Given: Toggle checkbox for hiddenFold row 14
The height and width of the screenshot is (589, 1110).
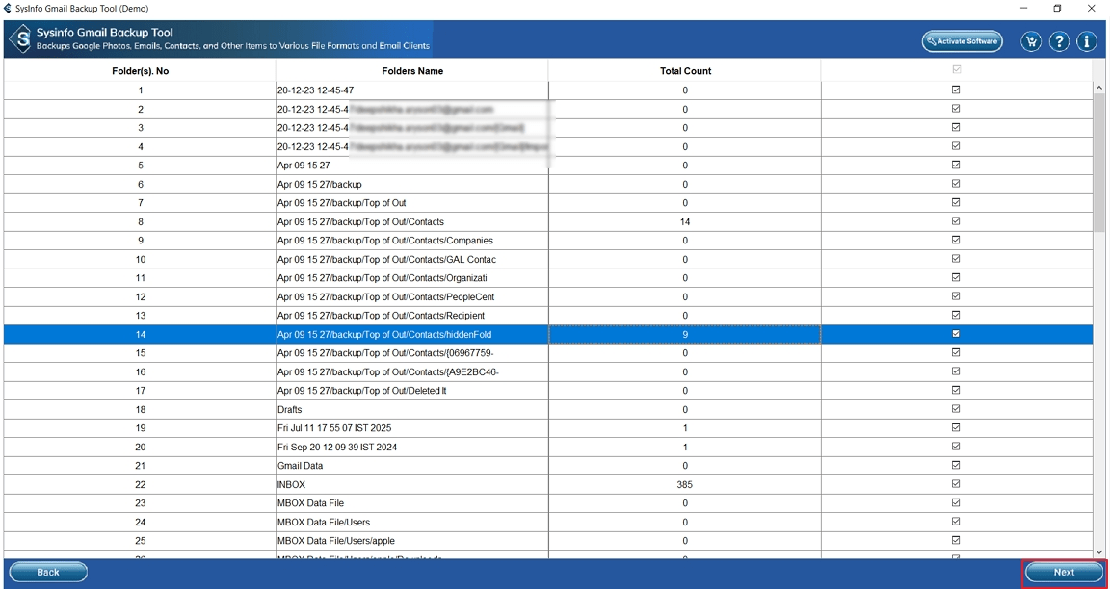Looking at the screenshot, I should [956, 334].
